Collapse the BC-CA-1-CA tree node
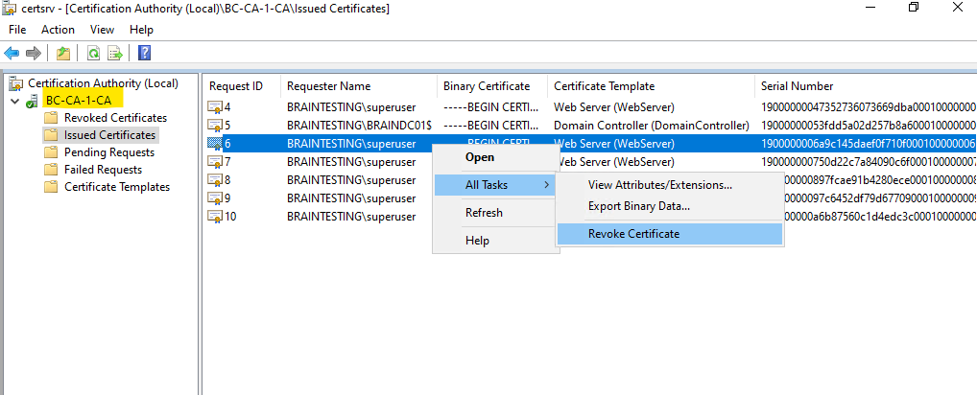The image size is (977, 395). [15, 101]
